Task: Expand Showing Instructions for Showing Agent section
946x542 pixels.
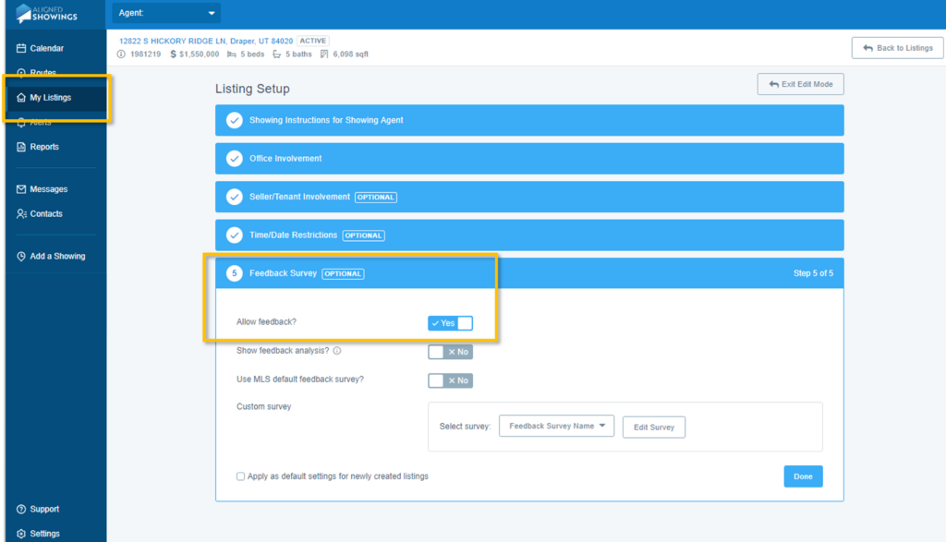Action: (529, 120)
